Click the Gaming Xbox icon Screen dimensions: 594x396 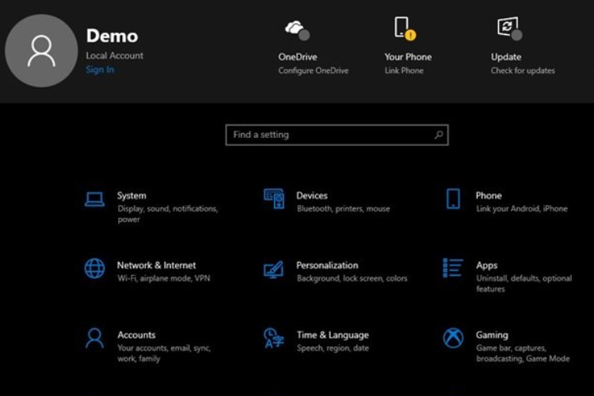pos(453,338)
